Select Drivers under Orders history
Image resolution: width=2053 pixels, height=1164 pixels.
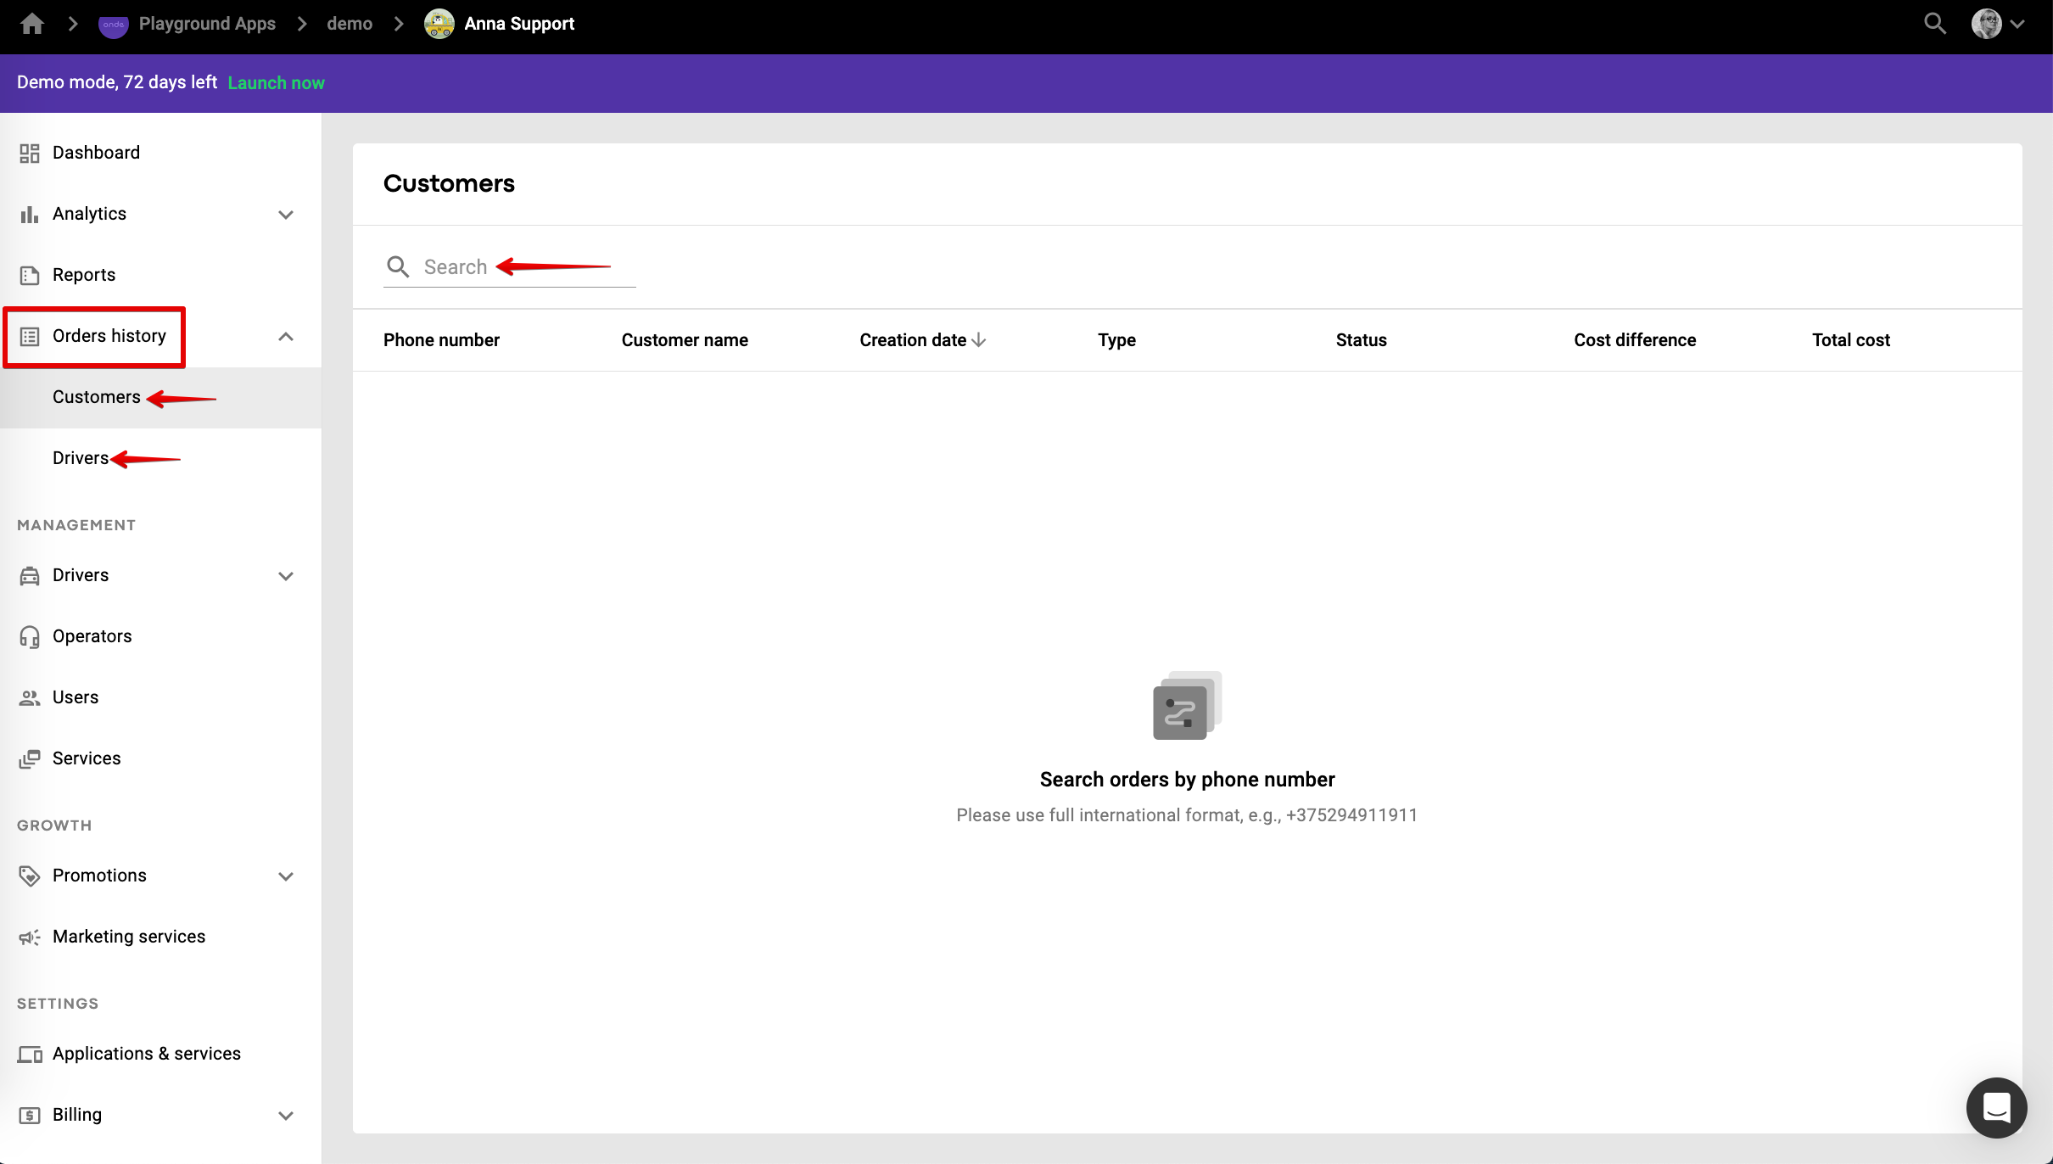click(81, 458)
